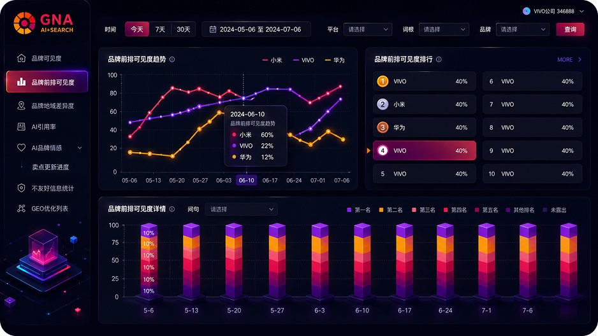Click ranking row 9 VIVO
The width and height of the screenshot is (598, 336).
[532, 151]
